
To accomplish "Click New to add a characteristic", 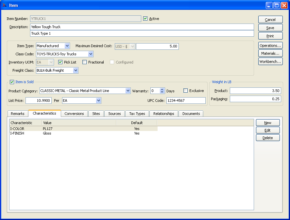I will [x=267, y=123].
